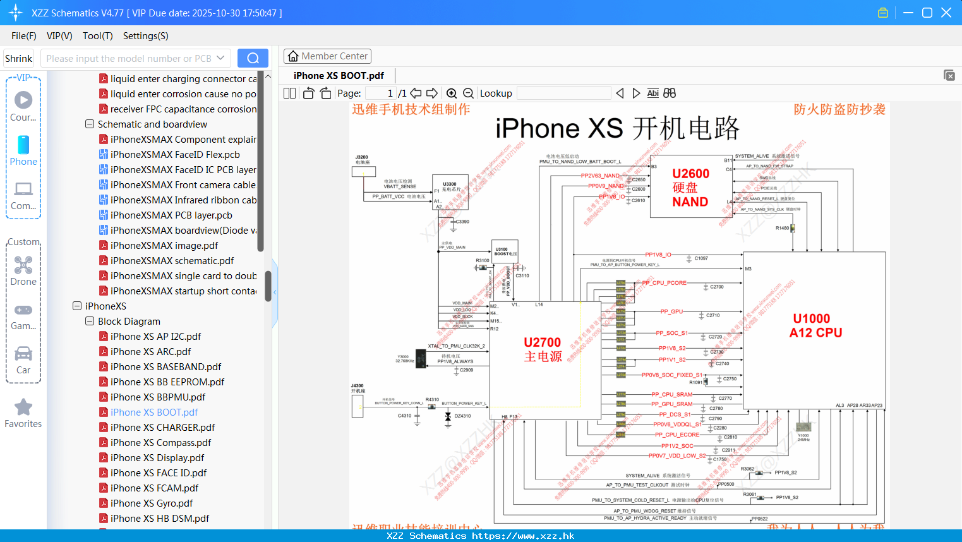Rotate page clockwise

pyautogui.click(x=325, y=93)
